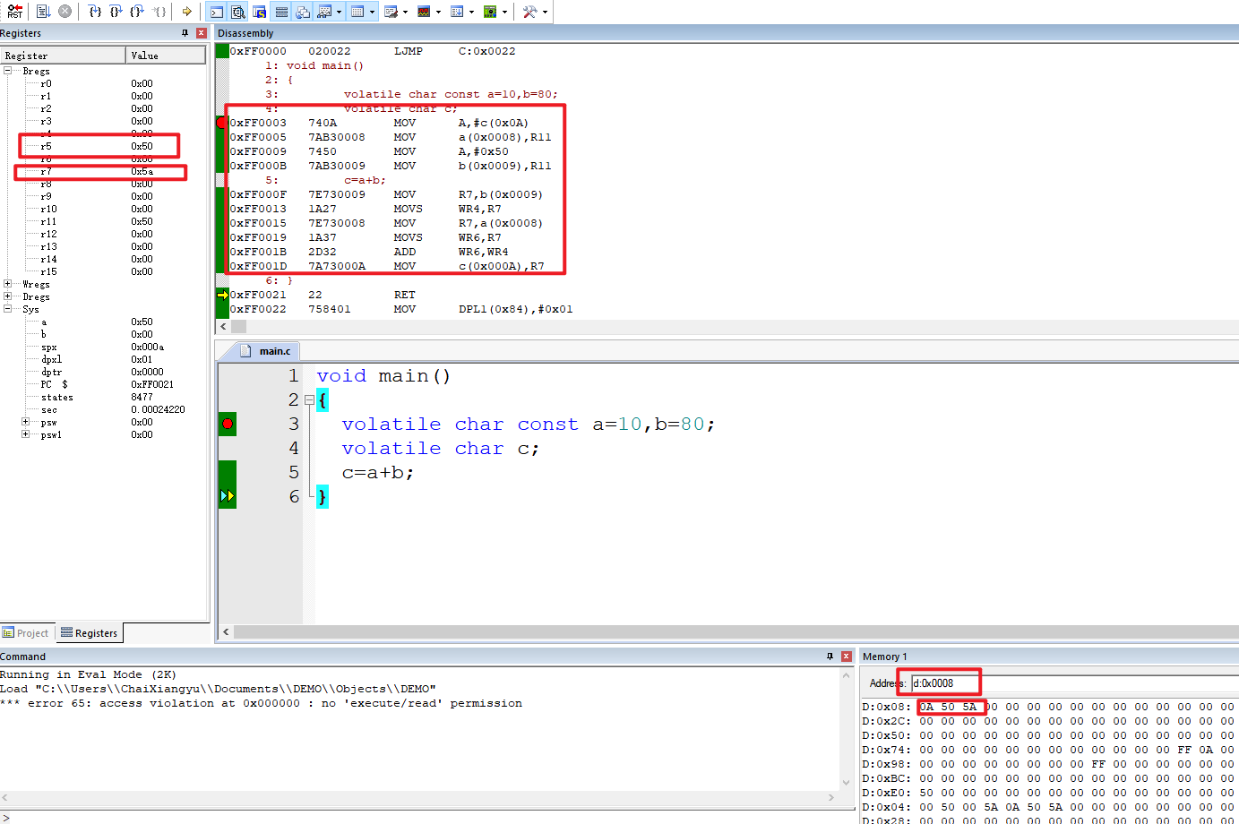Viewport: 1239px width, 824px height.
Task: Toggle the Call Stack Window icon
Action: click(x=303, y=12)
